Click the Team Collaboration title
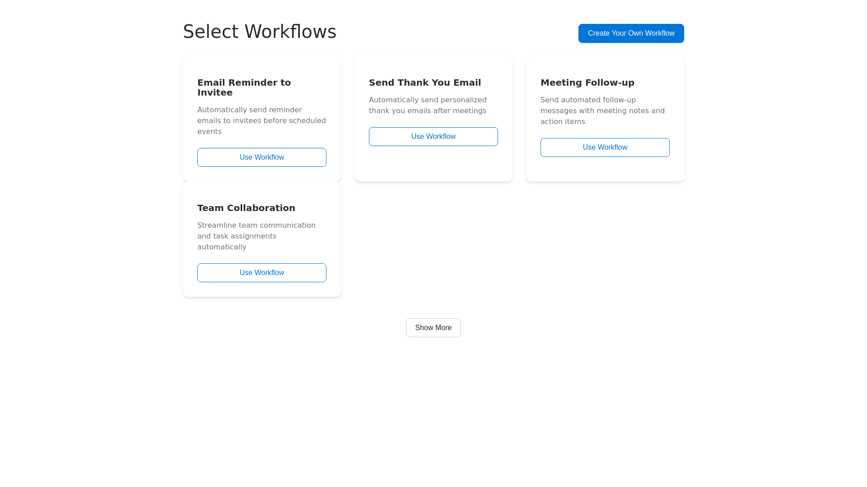Image resolution: width=867 pixels, height=487 pixels. (x=246, y=208)
